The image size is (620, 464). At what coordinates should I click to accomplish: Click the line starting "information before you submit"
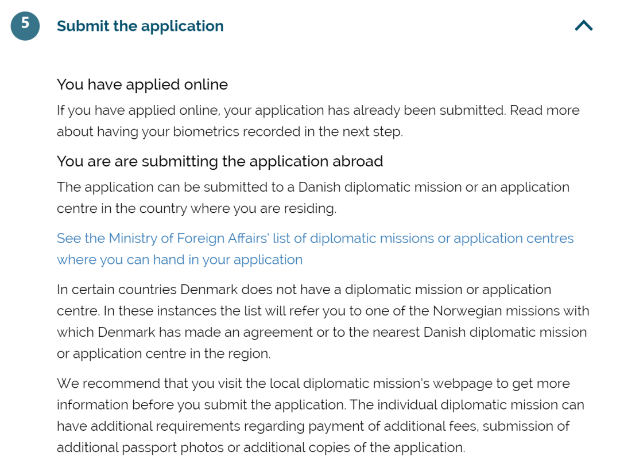(x=320, y=405)
